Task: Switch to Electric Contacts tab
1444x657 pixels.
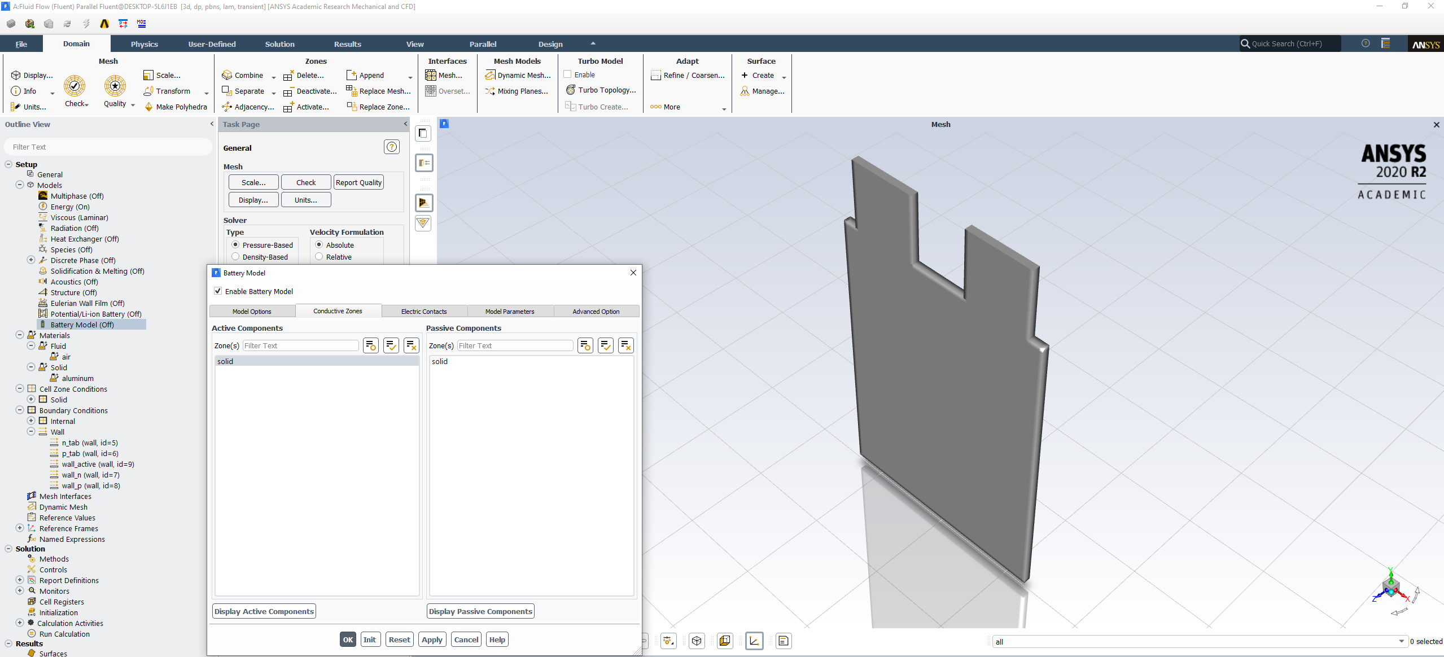Action: [x=424, y=312]
